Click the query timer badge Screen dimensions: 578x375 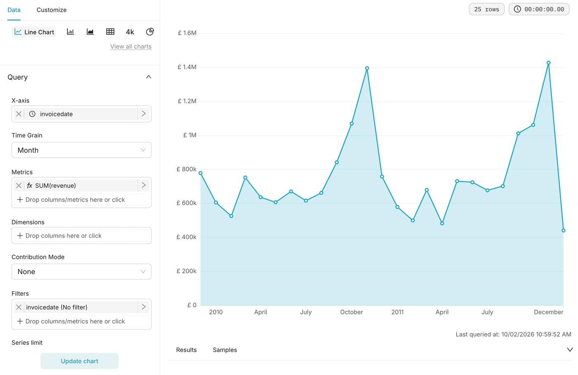[539, 9]
